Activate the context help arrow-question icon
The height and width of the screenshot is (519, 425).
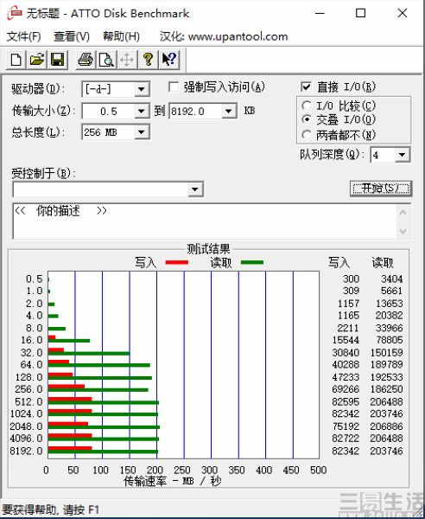click(169, 60)
